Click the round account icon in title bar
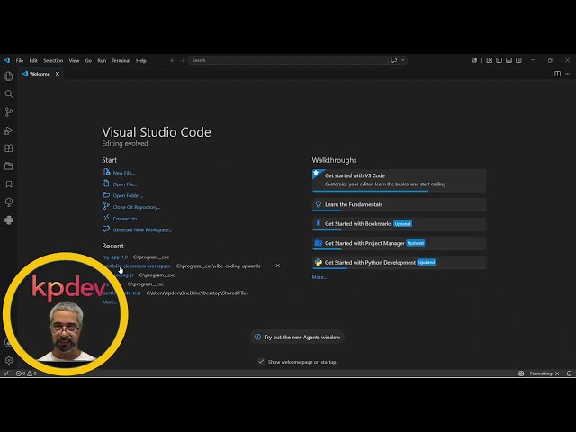The width and height of the screenshot is (576, 432). click(x=474, y=60)
